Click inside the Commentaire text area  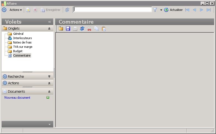(135, 80)
